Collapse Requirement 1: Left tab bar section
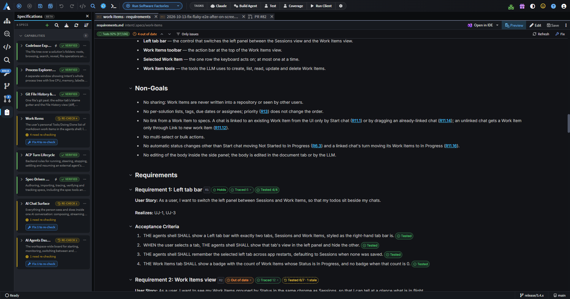The height and width of the screenshot is (299, 570). (131, 190)
